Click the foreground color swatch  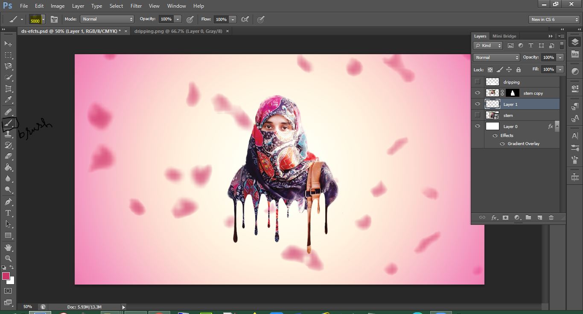click(6, 276)
